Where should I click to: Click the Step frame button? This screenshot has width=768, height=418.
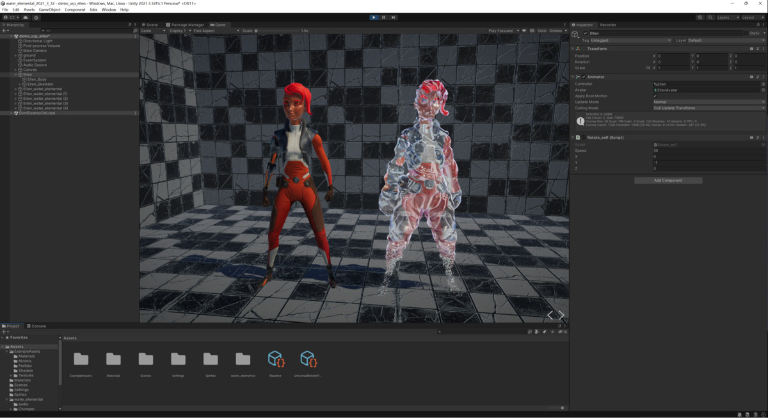click(393, 17)
